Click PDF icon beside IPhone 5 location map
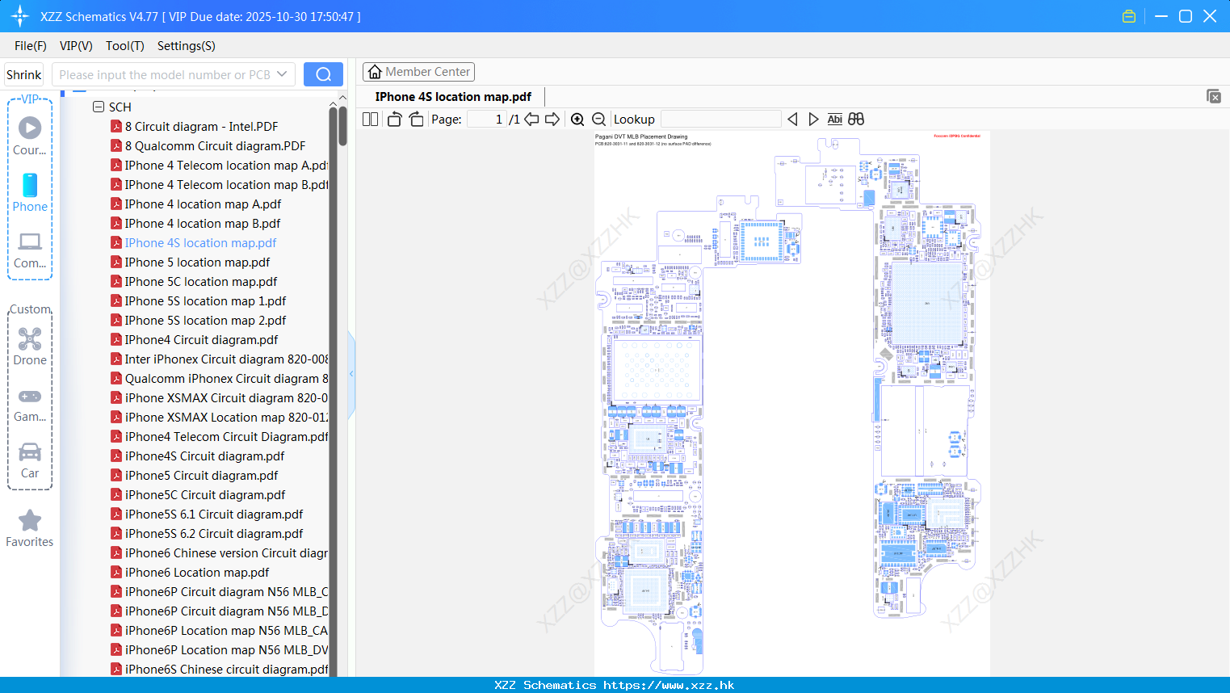 click(x=116, y=262)
